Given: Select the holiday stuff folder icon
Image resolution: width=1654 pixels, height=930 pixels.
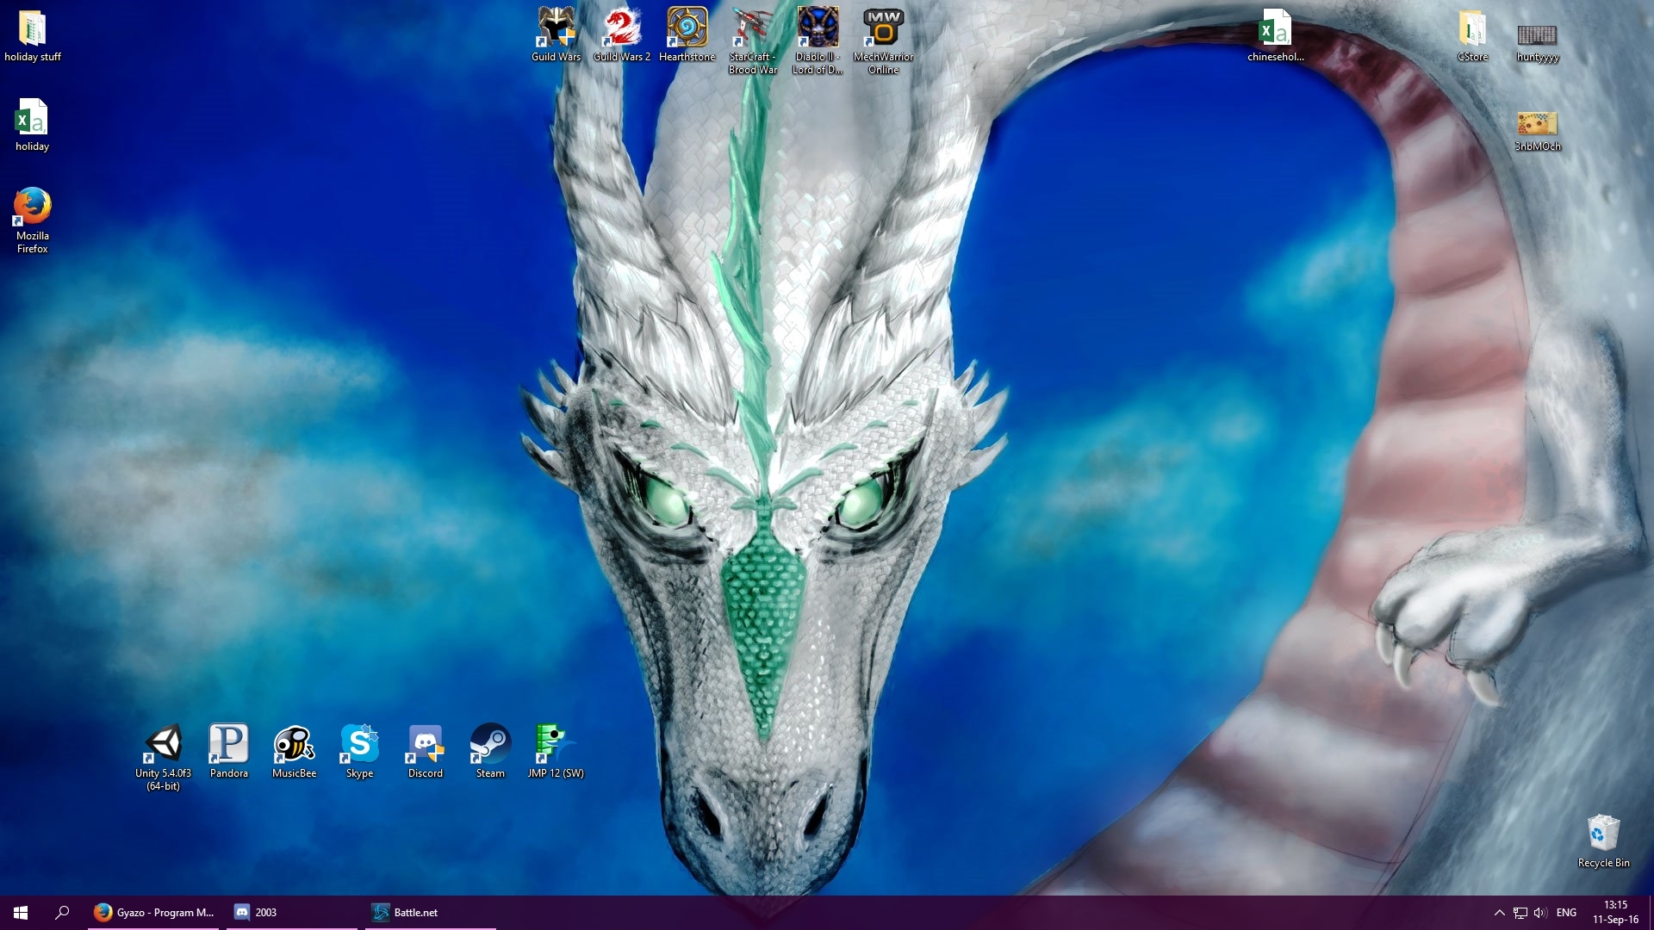Looking at the screenshot, I should 33,28.
